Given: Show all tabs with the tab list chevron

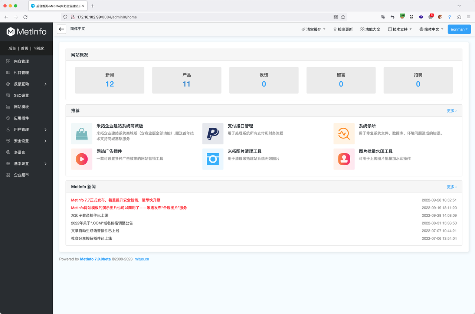Looking at the screenshot, I should click(x=459, y=6).
